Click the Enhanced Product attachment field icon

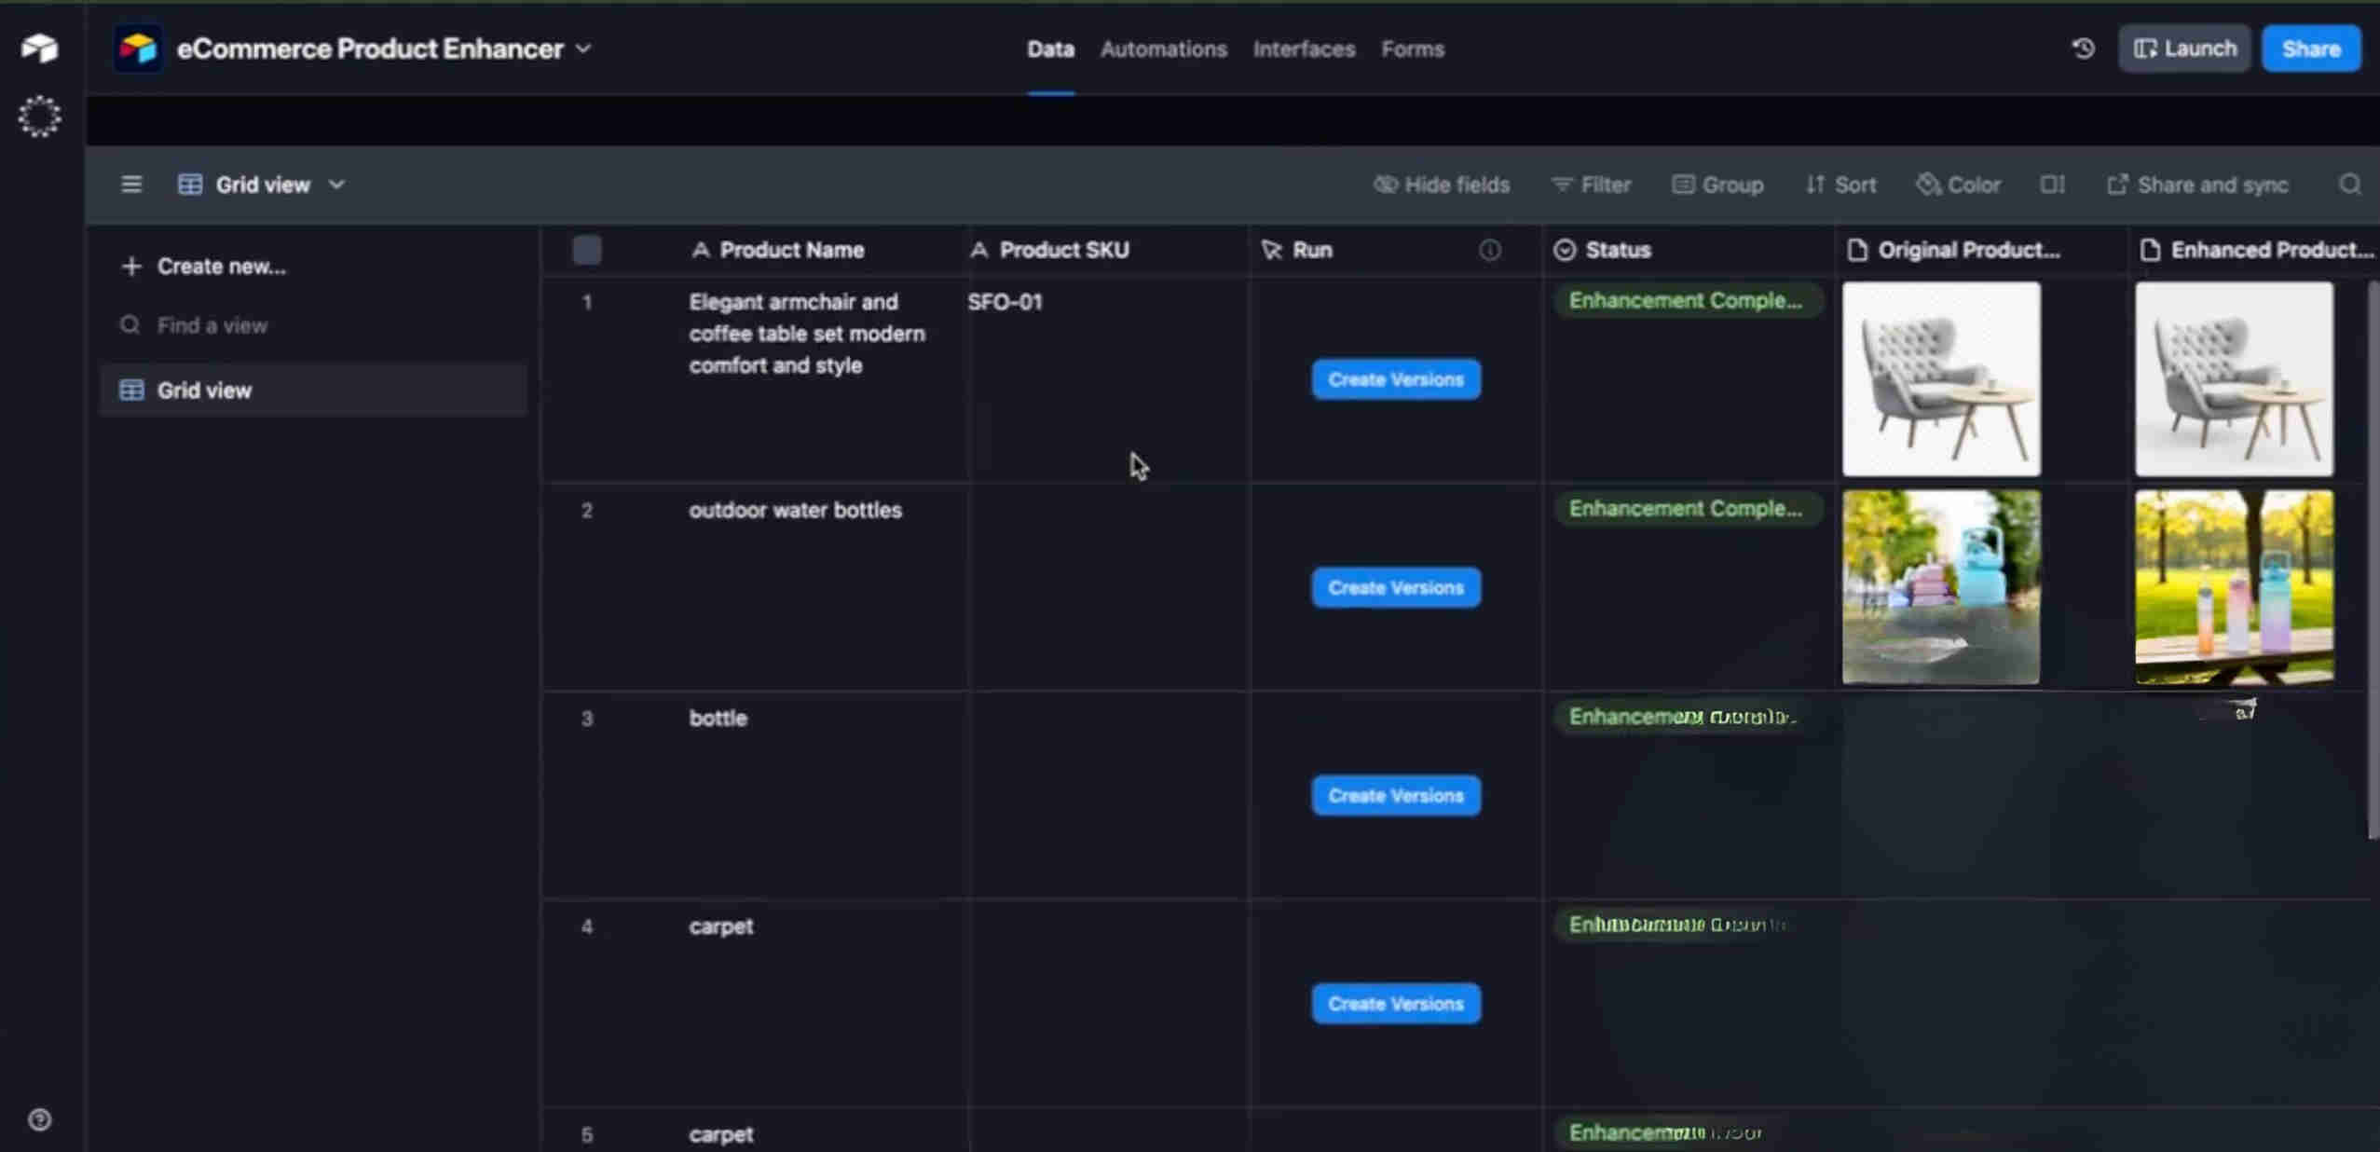pos(2150,250)
